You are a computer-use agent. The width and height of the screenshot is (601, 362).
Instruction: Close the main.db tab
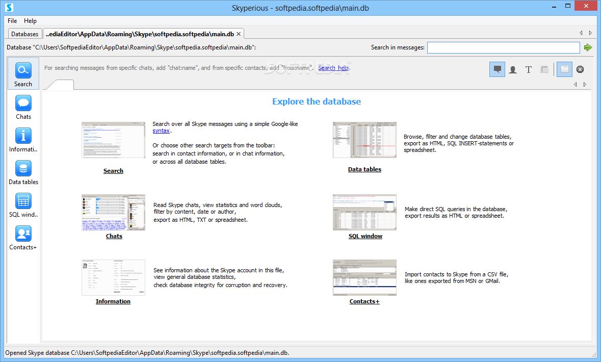click(239, 34)
